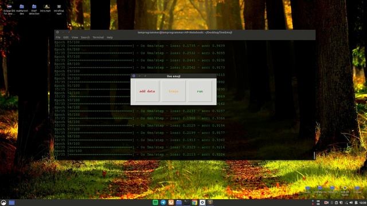Open the thief-detection desktop folder
The image size is (367, 206).
(x=34, y=10)
